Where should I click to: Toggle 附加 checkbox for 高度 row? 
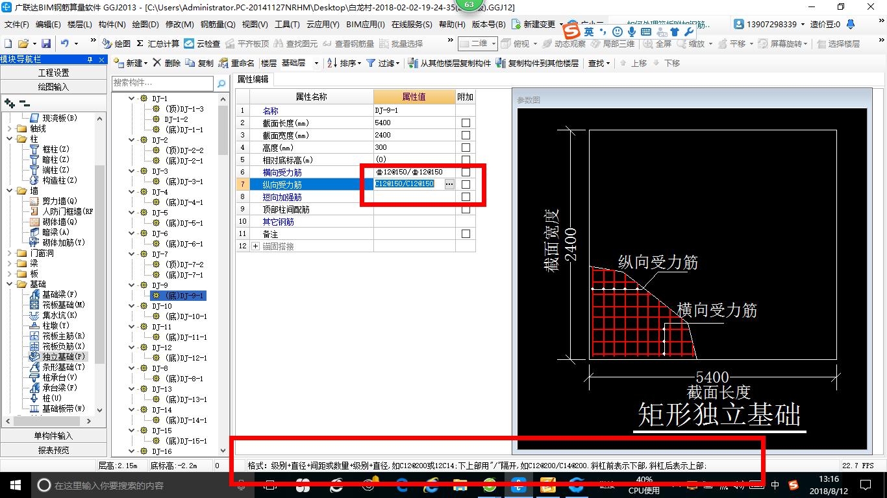click(466, 147)
